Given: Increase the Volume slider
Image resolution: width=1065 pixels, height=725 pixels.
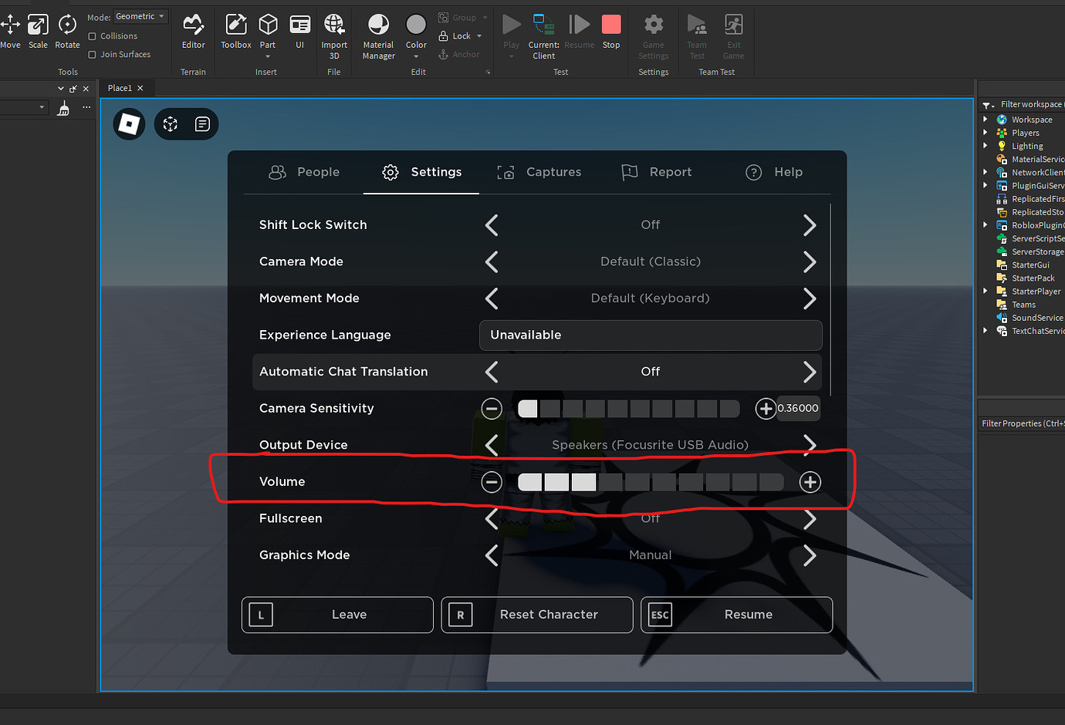Looking at the screenshot, I should pos(810,481).
